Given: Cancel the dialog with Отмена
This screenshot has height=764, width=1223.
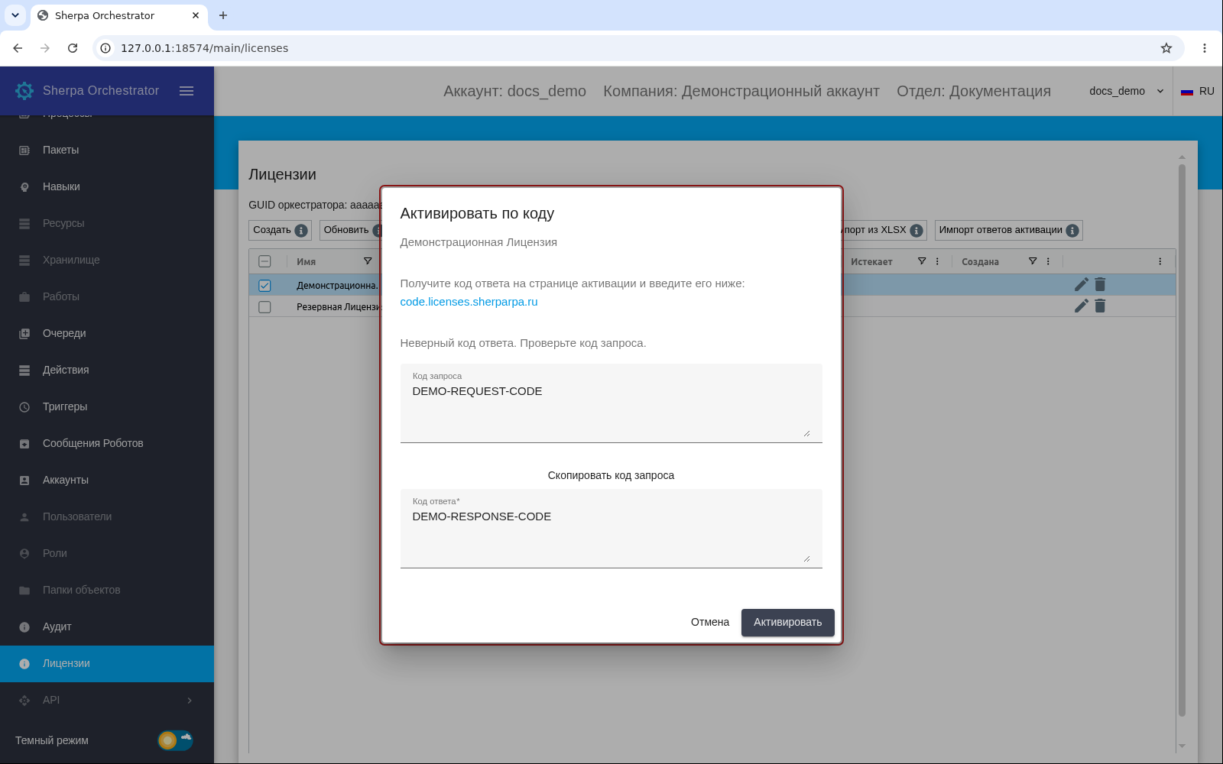Looking at the screenshot, I should (x=710, y=622).
